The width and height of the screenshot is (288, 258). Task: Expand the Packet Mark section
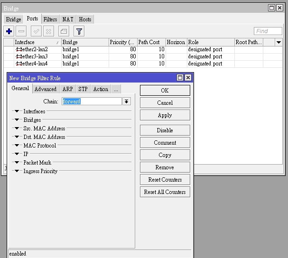17,162
